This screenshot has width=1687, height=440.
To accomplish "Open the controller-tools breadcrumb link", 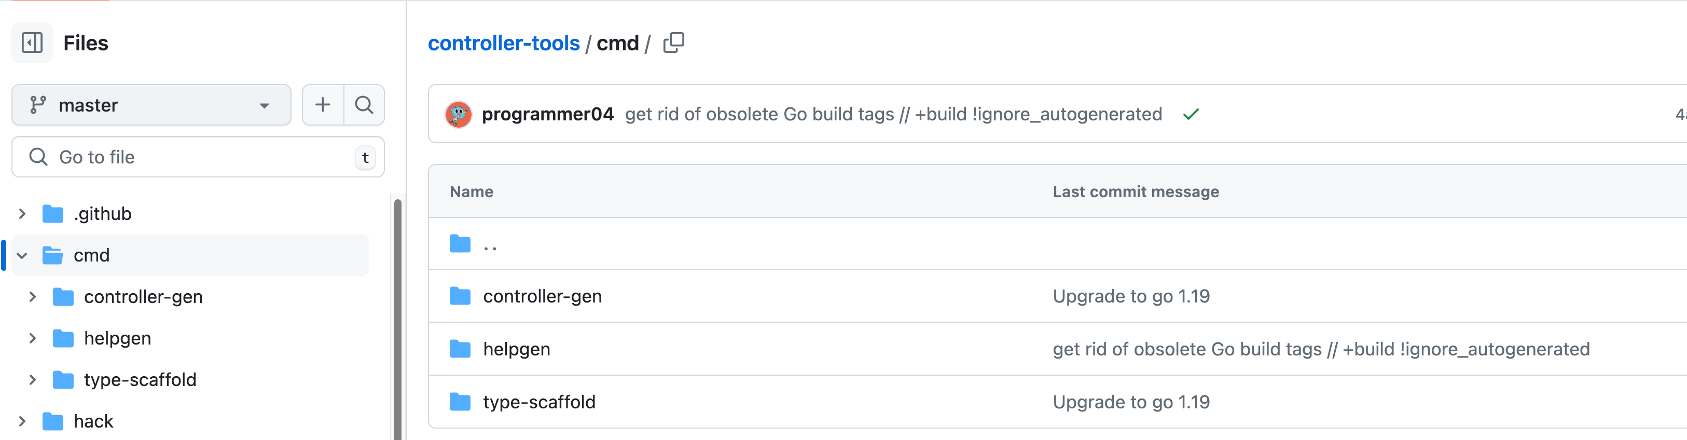I will 503,43.
